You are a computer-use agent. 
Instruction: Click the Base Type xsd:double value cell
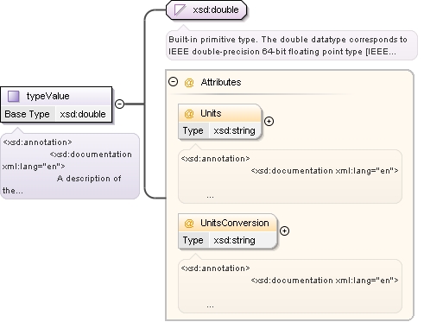(83, 114)
